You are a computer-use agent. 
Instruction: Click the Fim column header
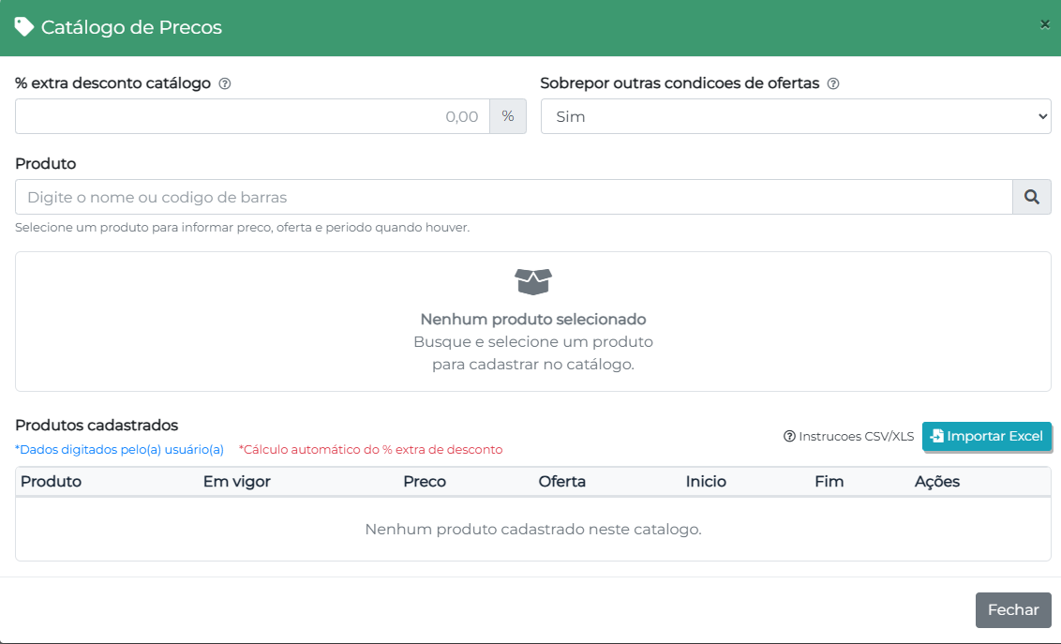pyautogui.click(x=829, y=482)
